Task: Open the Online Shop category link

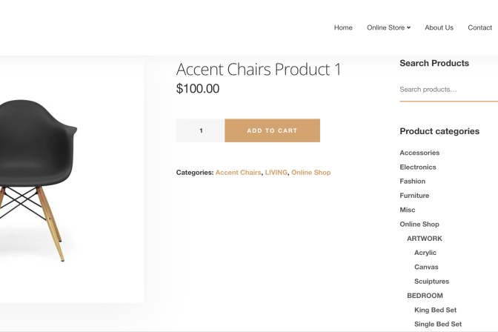Action: pos(311,173)
